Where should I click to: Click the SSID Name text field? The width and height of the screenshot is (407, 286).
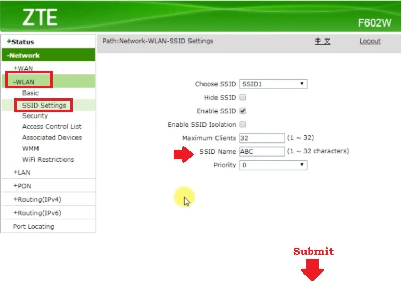262,152
